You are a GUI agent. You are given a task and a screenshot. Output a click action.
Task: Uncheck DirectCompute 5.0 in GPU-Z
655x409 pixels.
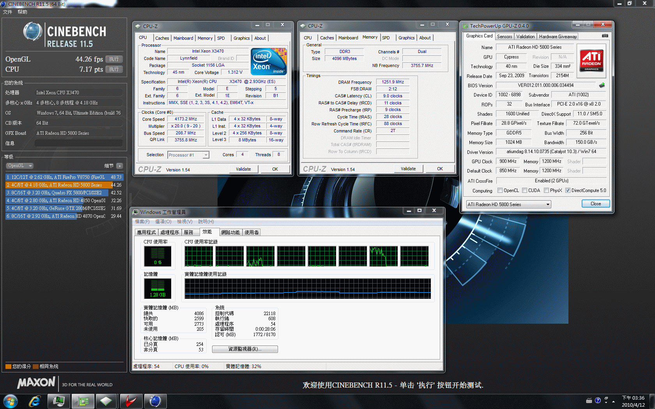click(568, 190)
